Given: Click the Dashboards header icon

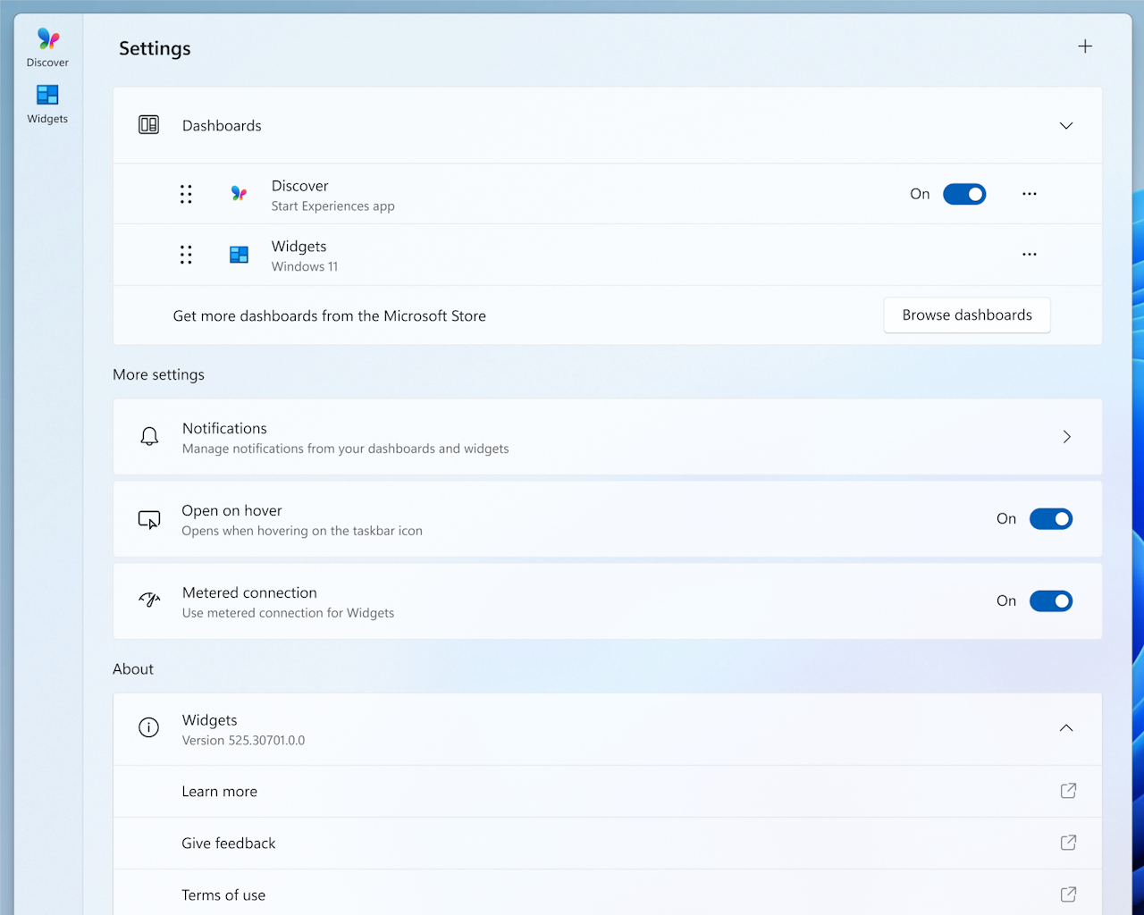Looking at the screenshot, I should tap(149, 125).
